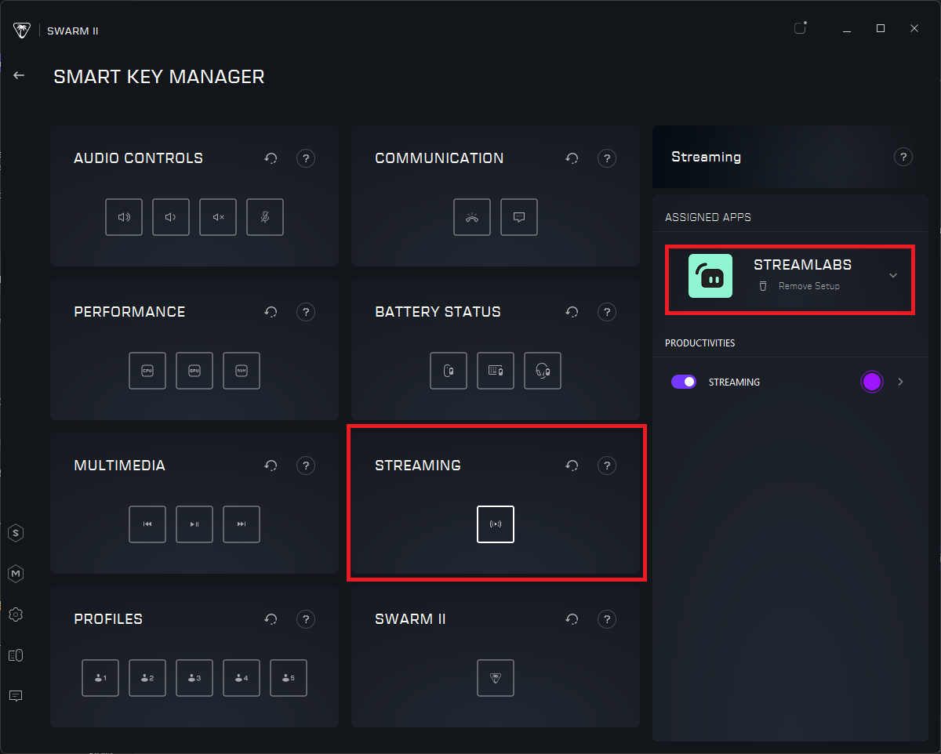Click the volume up smart key icon
This screenshot has height=754, width=941.
click(124, 217)
